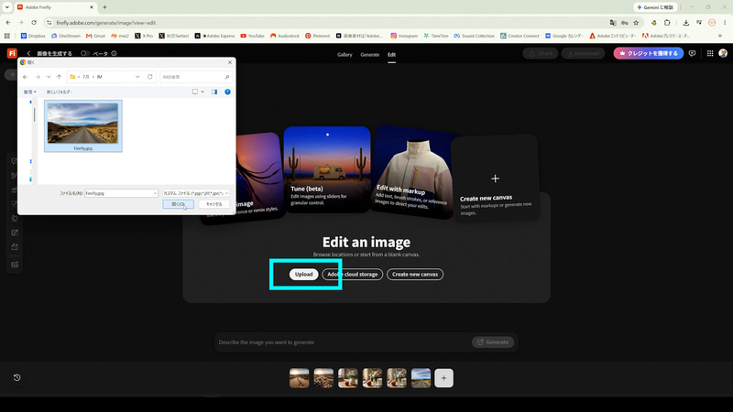Select the Firefly.jpg file thumbnail

click(x=83, y=125)
